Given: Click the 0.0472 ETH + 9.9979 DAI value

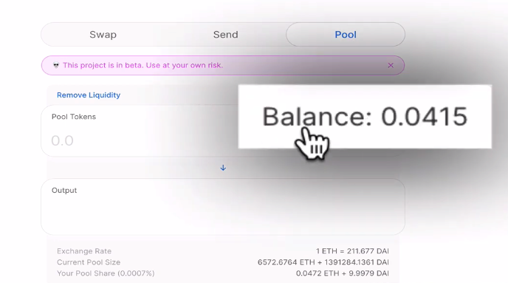Looking at the screenshot, I should pos(342,273).
